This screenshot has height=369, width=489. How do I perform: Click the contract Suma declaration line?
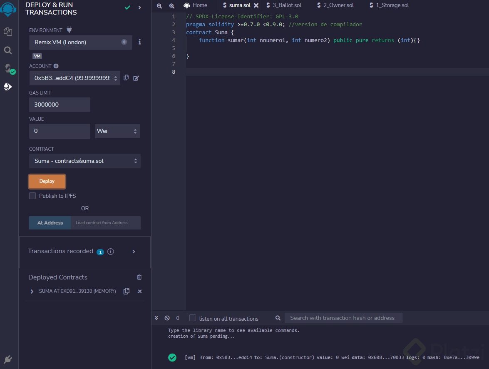click(x=210, y=32)
